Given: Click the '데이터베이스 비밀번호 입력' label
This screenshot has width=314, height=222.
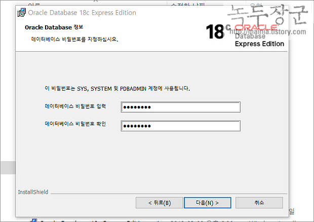Looking at the screenshot, I should coord(75,106).
